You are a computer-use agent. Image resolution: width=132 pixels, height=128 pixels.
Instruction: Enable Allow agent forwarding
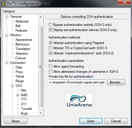pos(50,66)
